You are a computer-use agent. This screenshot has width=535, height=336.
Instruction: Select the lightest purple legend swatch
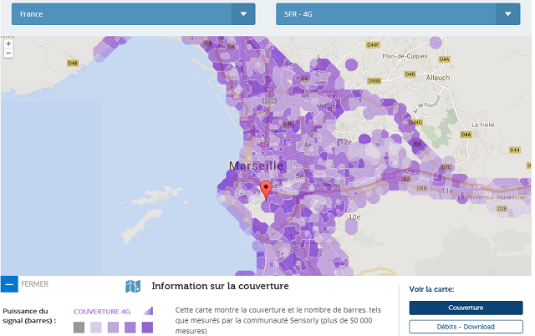(x=96, y=327)
